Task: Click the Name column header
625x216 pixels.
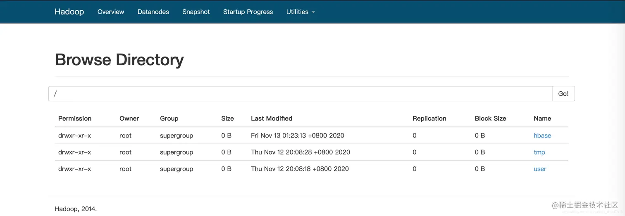Action: 542,118
